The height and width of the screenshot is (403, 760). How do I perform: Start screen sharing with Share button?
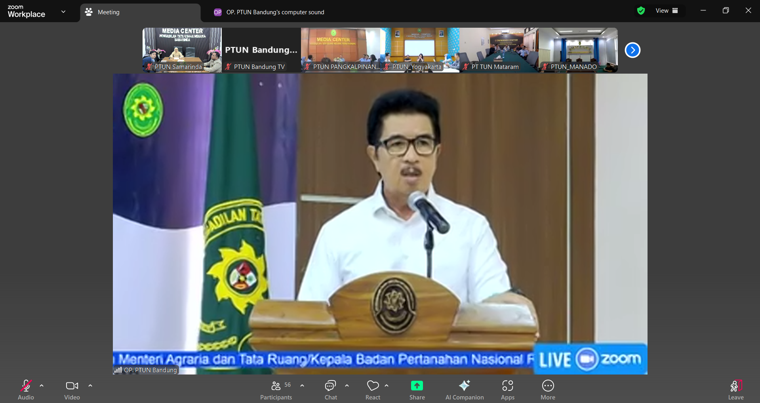tap(417, 390)
